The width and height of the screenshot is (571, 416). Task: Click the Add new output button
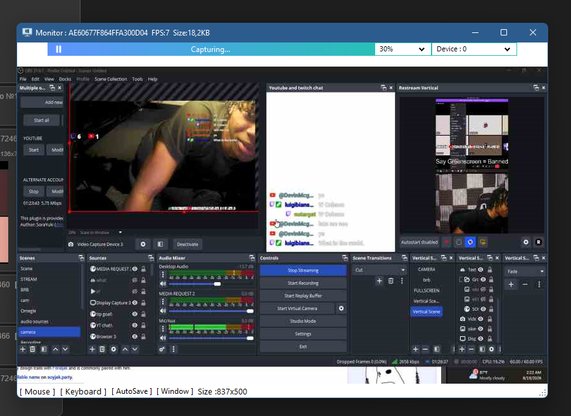click(x=42, y=102)
